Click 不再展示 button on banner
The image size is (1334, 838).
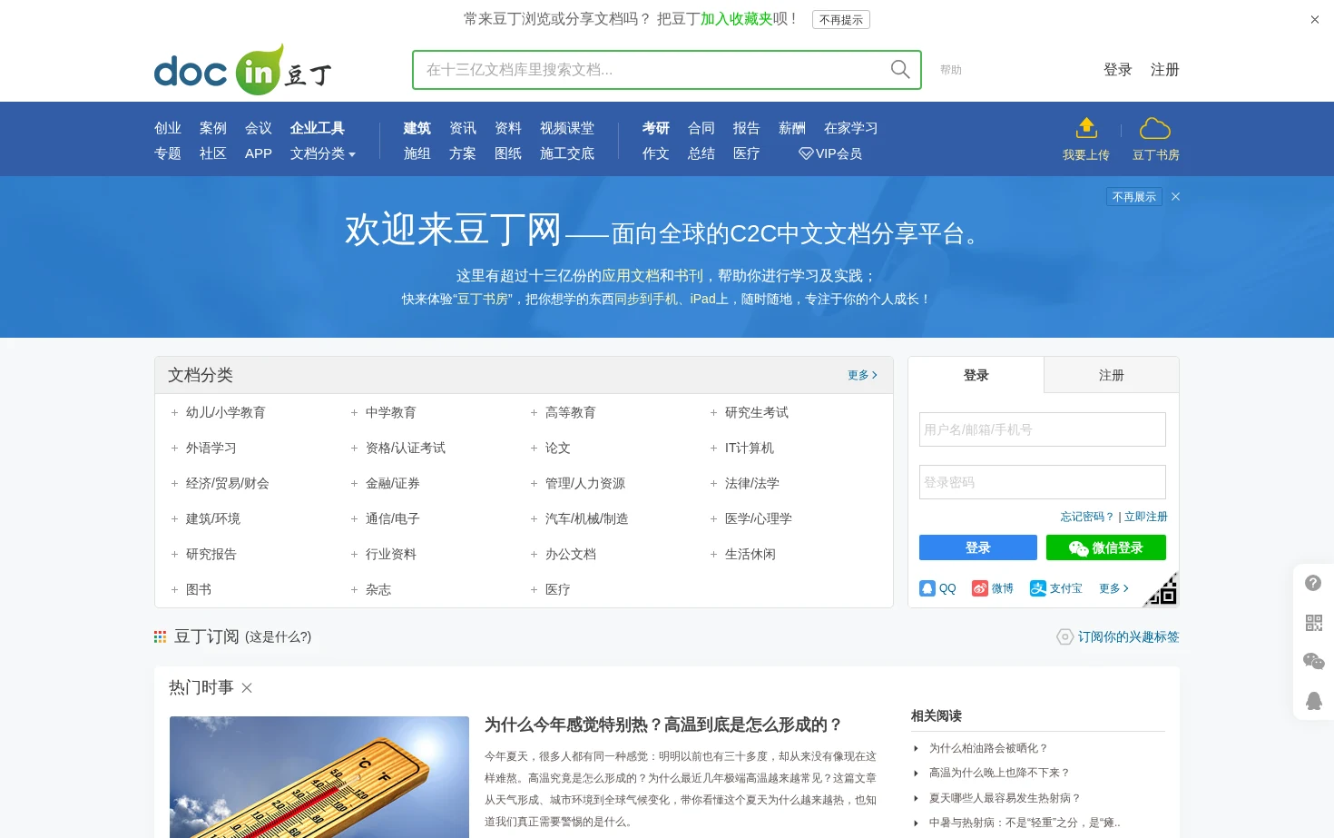point(1134,196)
